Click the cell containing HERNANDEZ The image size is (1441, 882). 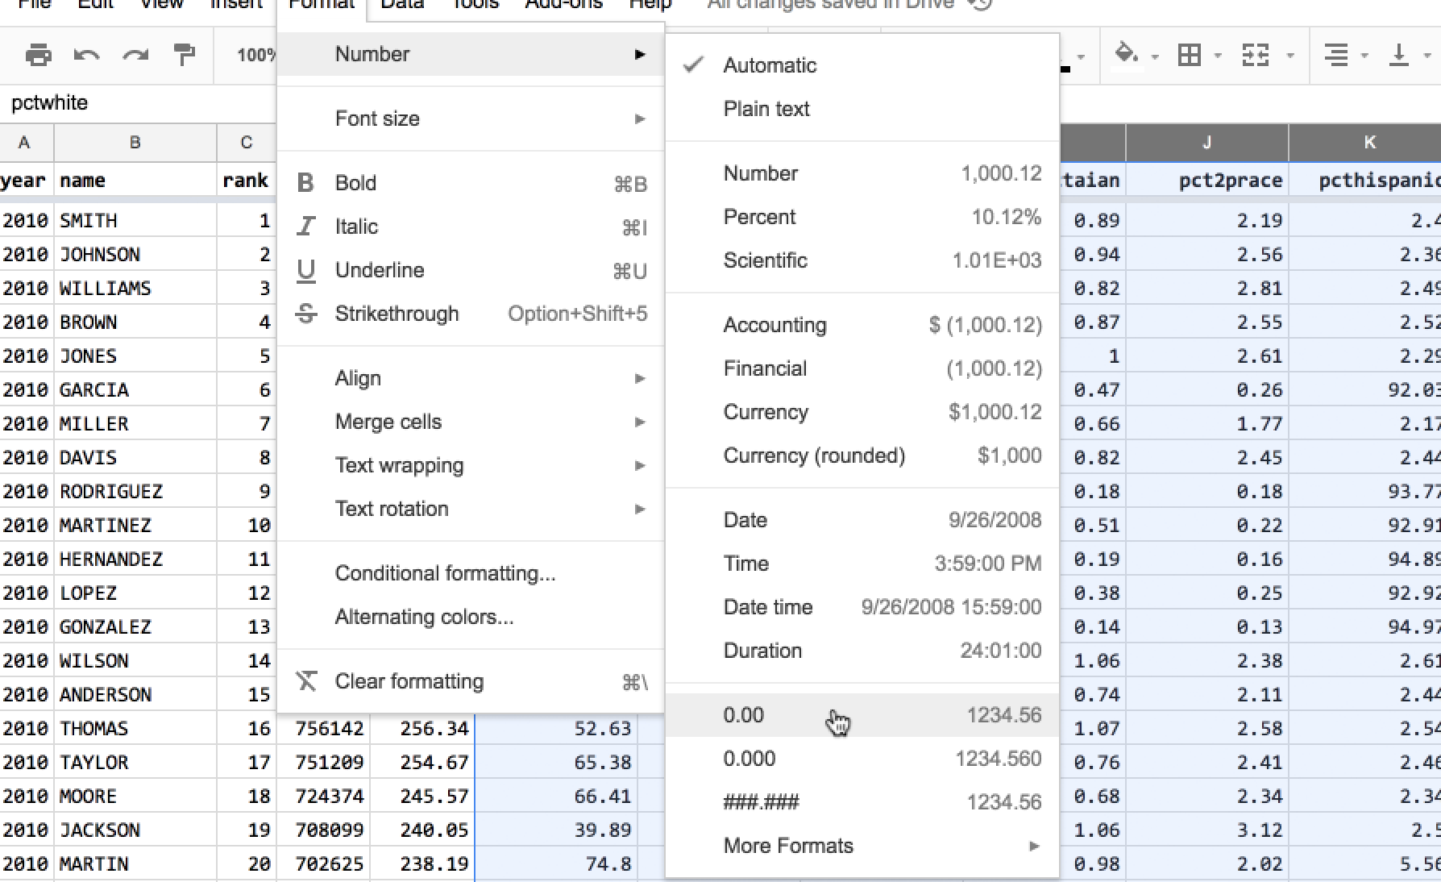(x=135, y=560)
